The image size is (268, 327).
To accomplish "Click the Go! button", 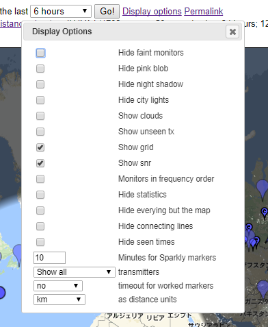I will (107, 11).
